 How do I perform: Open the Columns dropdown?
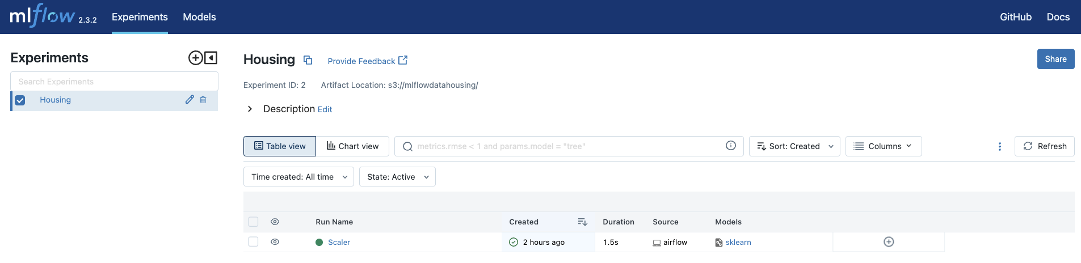pos(883,146)
